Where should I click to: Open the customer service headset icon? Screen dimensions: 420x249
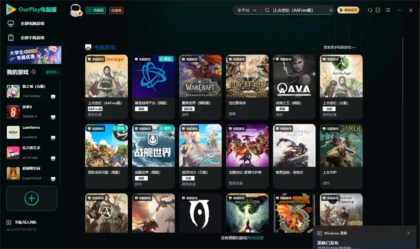[x=370, y=10]
